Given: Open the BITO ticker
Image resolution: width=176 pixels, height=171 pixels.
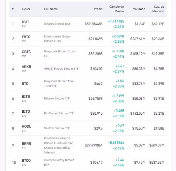Looking at the screenshot, I should (26, 111).
